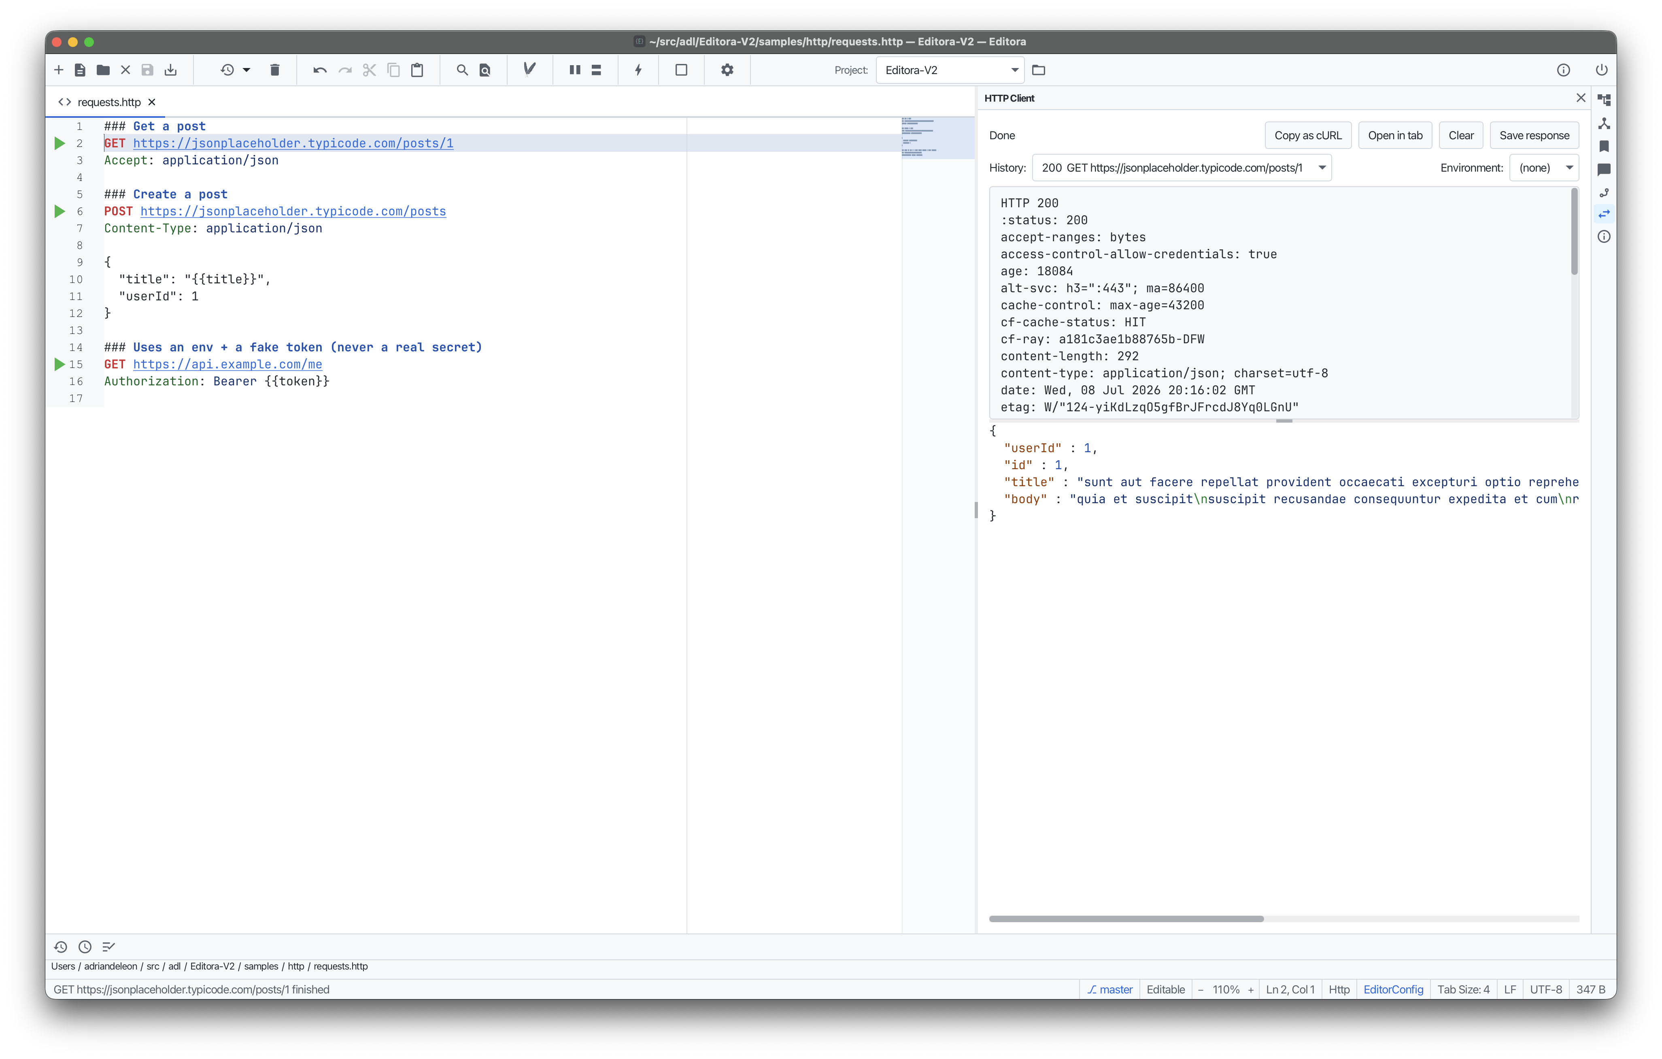Click the response body horizontal scrollbar
This screenshot has height=1059, width=1662.
click(1126, 919)
